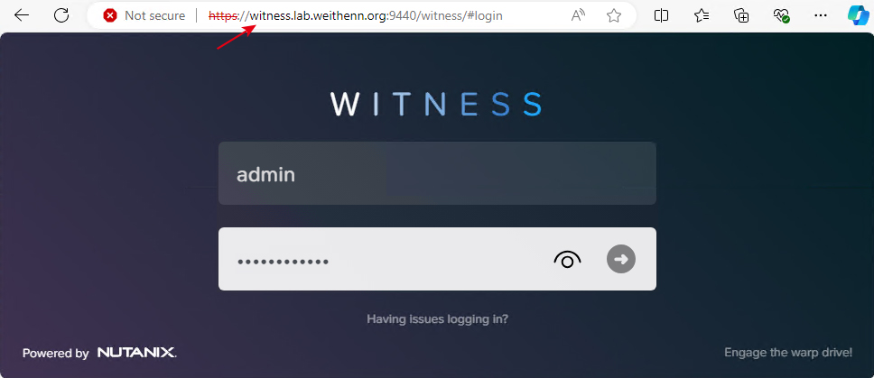The width and height of the screenshot is (874, 378).
Task: Open the Collections icon
Action: pyautogui.click(x=741, y=15)
